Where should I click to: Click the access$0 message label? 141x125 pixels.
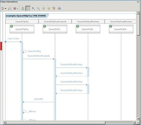tap(38, 99)
